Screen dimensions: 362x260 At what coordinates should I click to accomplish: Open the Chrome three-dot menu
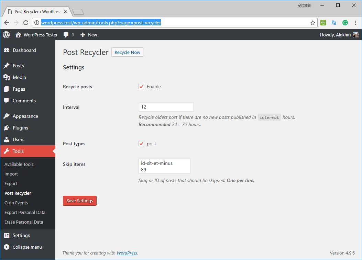click(355, 22)
